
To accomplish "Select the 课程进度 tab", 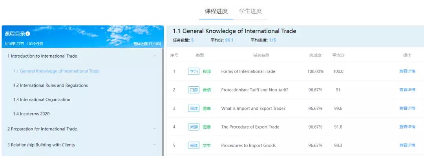I will [216, 11].
